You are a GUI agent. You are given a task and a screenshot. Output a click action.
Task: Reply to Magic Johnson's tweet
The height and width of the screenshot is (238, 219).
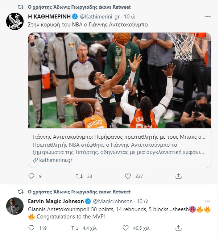click(x=31, y=228)
